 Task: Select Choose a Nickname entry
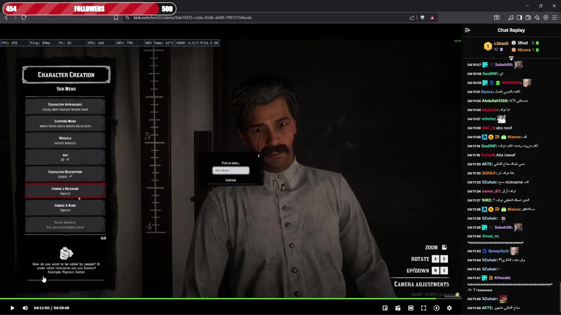point(65,191)
